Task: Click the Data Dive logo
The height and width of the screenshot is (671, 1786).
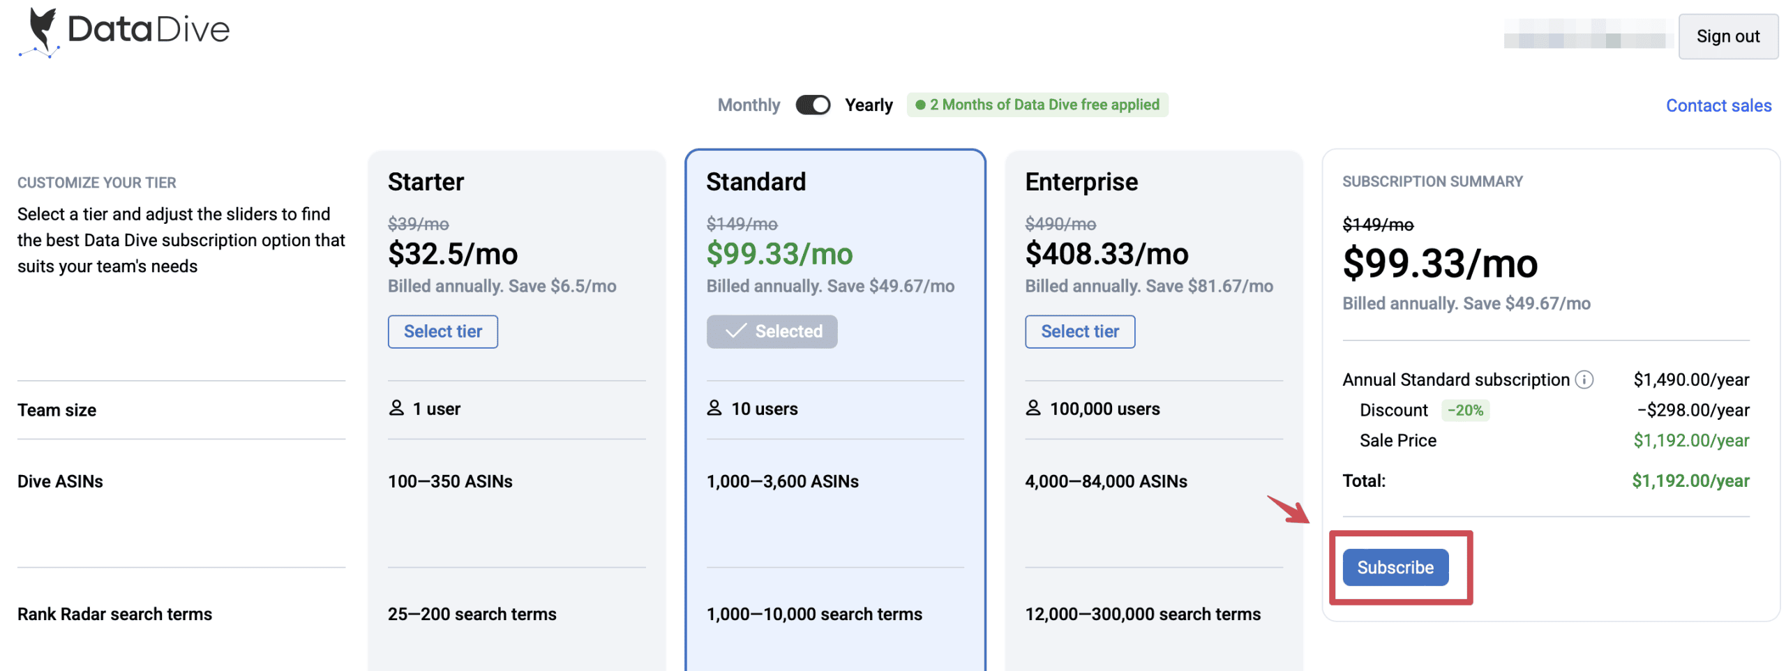Action: pyautogui.click(x=123, y=32)
